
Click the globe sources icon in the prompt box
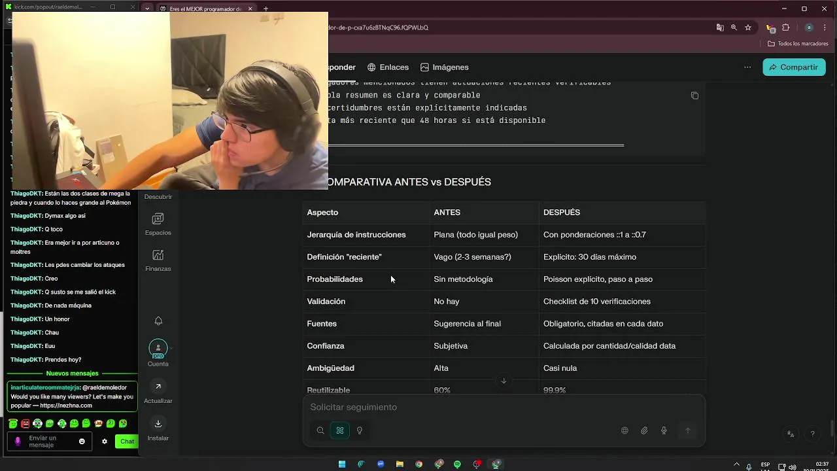click(624, 430)
